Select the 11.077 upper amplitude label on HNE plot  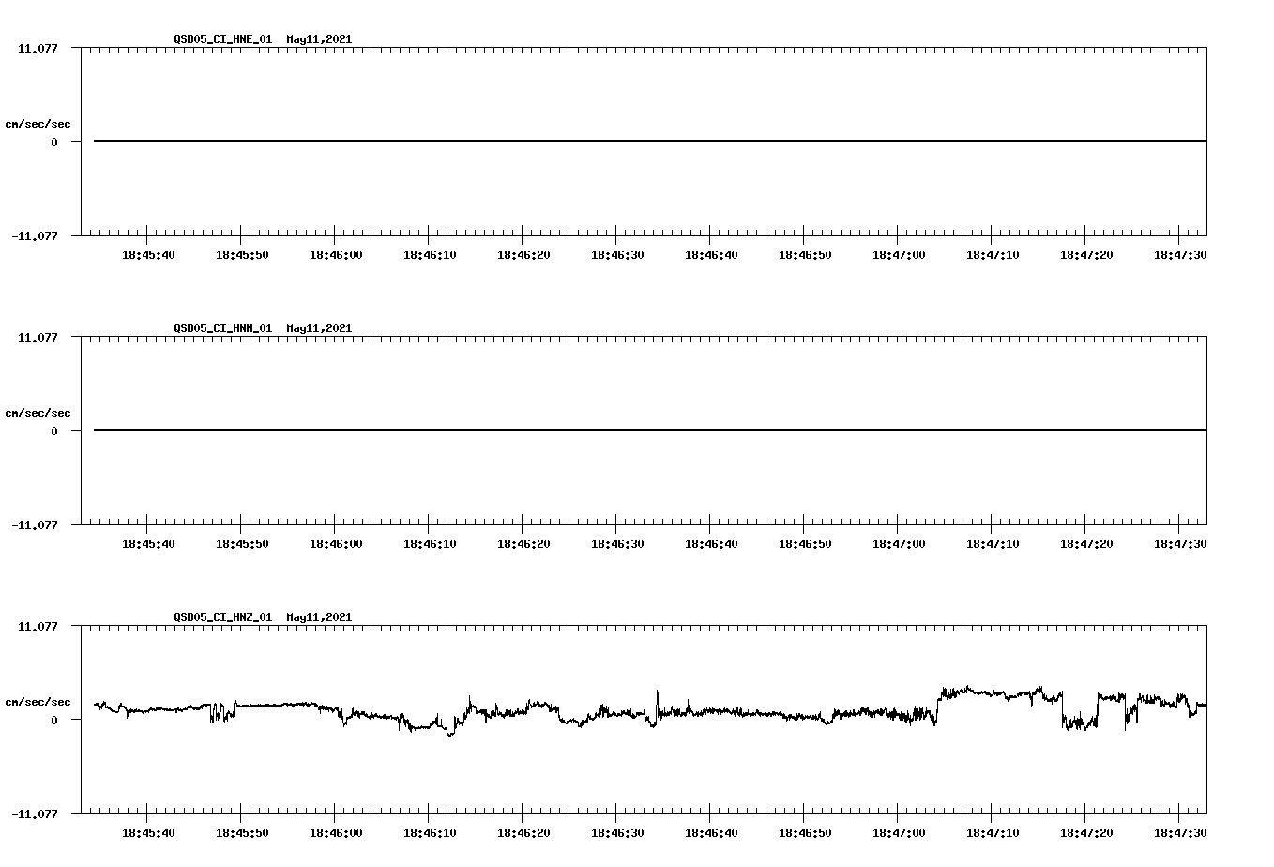[x=38, y=48]
